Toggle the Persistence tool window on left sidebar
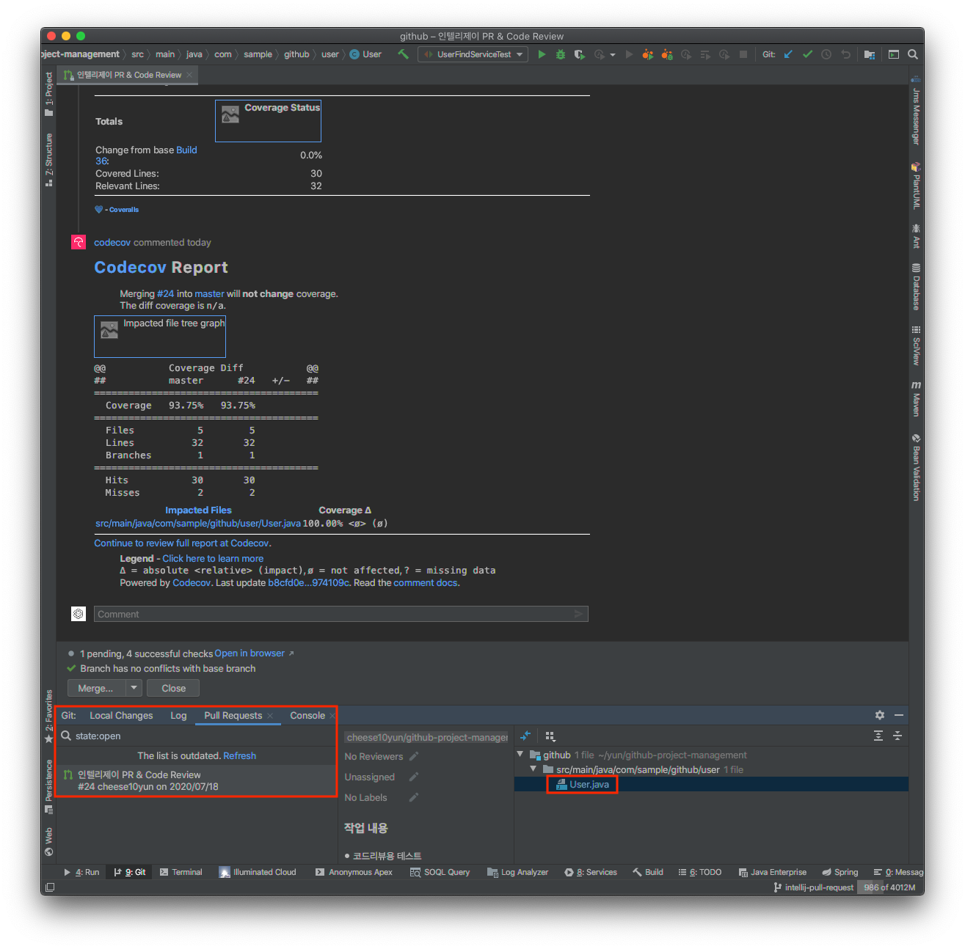This screenshot has width=965, height=949. [x=48, y=786]
